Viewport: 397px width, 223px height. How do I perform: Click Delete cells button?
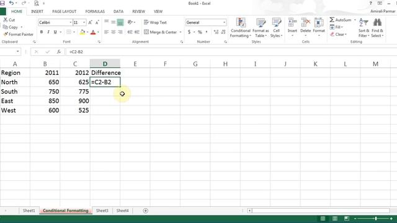[x=306, y=27]
